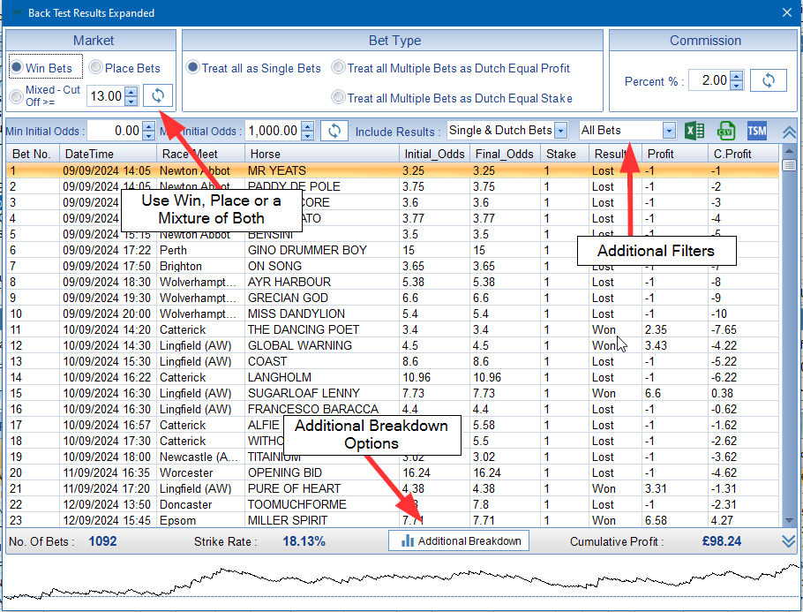Viewport: 803px width, 612px height.
Task: Export results to CSV file icon
Action: point(725,131)
